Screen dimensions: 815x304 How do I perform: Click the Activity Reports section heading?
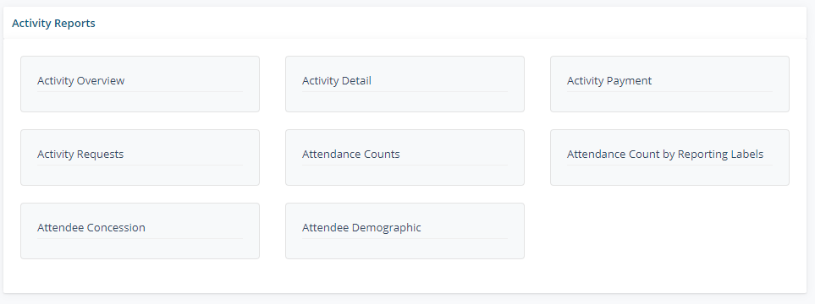coord(53,24)
